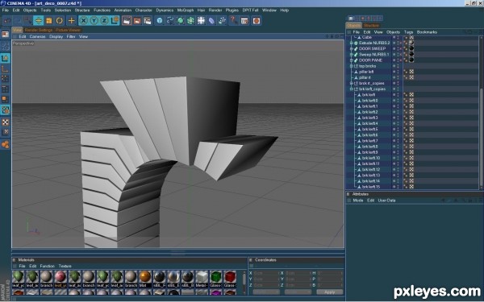Open the Render menu in main menu bar
Viewport: 484px width, 302px height.
click(x=215, y=10)
